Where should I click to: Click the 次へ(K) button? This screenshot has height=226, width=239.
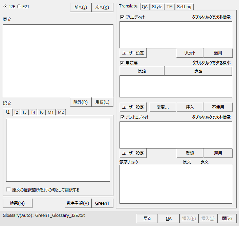(x=102, y=7)
